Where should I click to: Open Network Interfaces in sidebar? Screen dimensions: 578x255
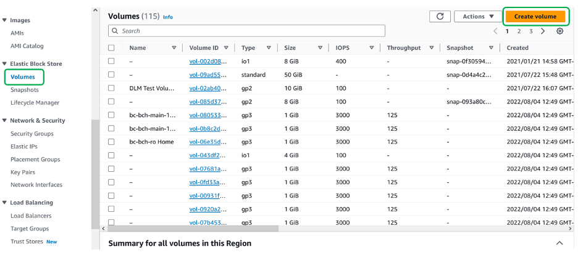click(x=36, y=185)
